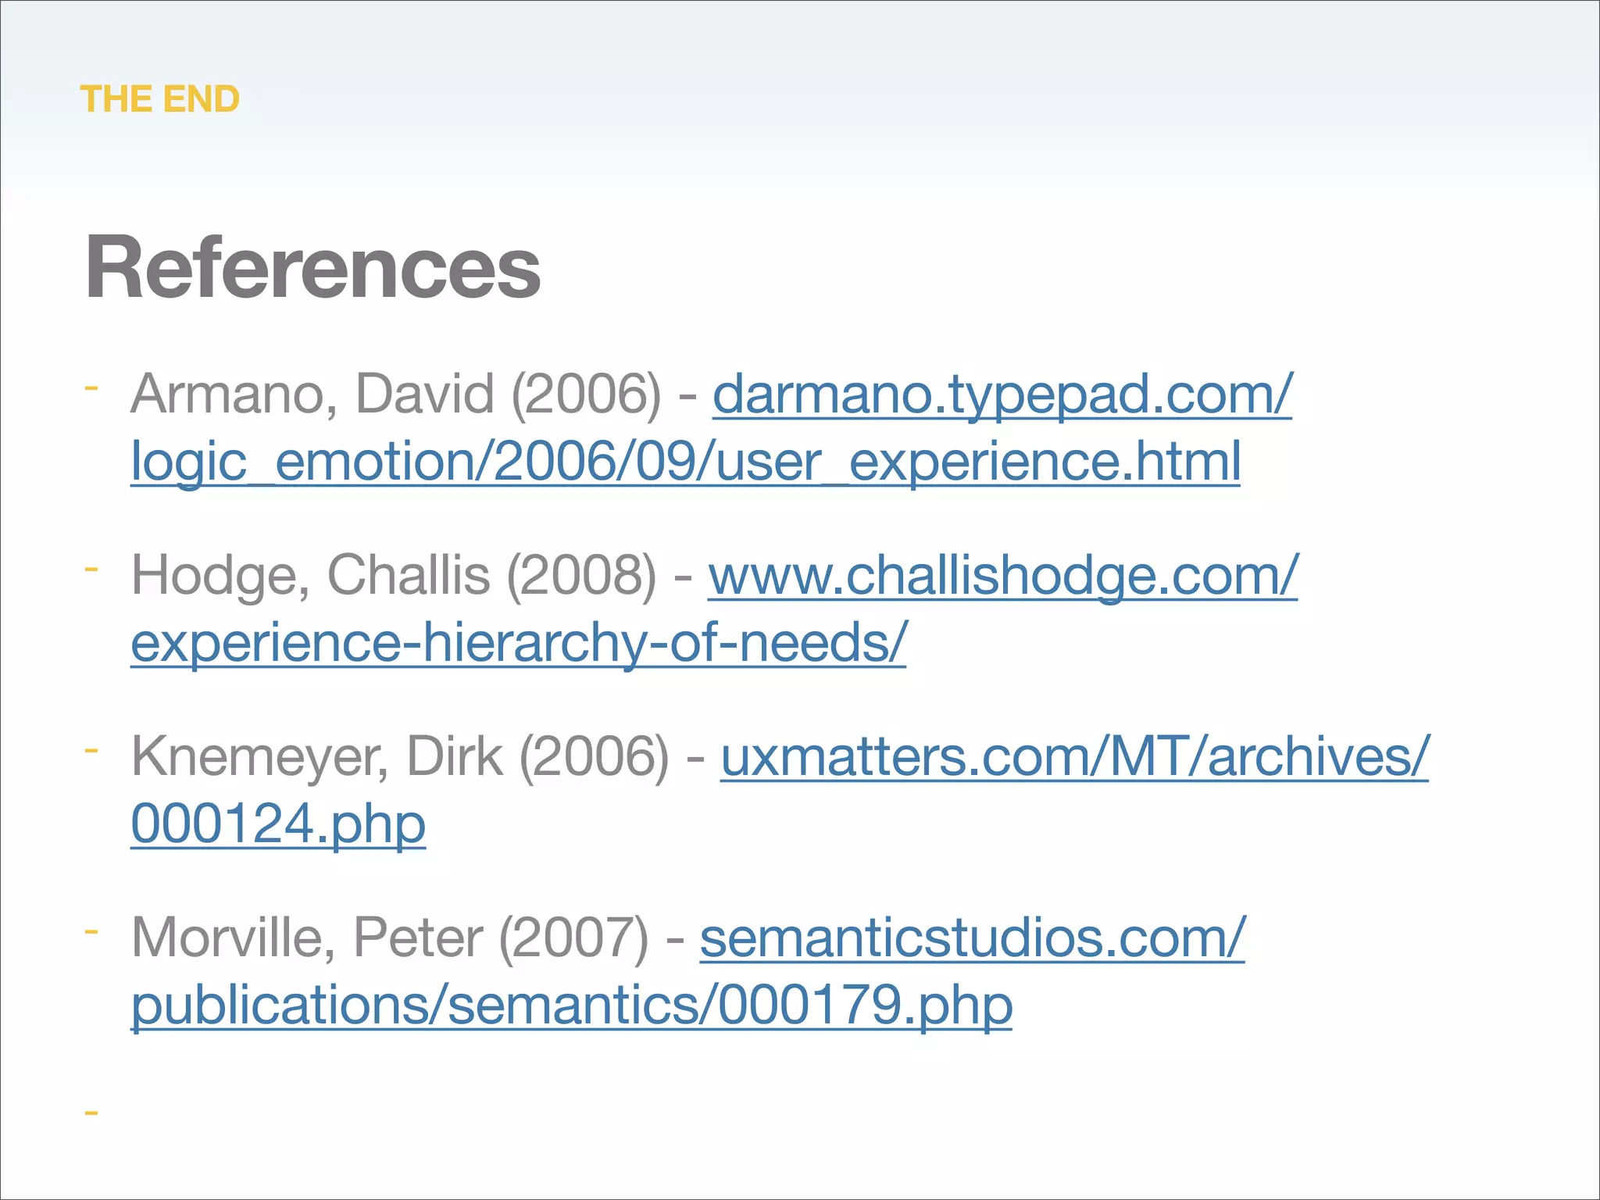
Task: Click the year (2008) in Hodge reference
Action: (582, 576)
